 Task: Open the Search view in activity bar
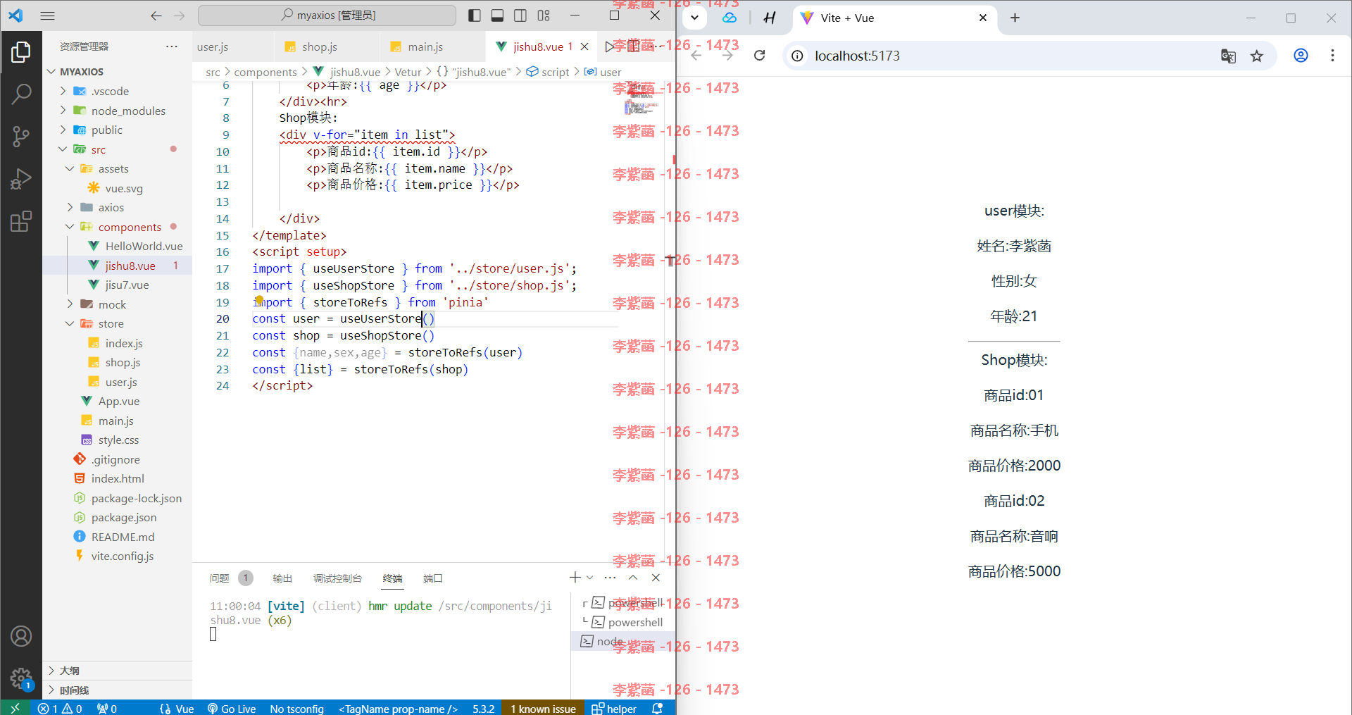[21, 93]
